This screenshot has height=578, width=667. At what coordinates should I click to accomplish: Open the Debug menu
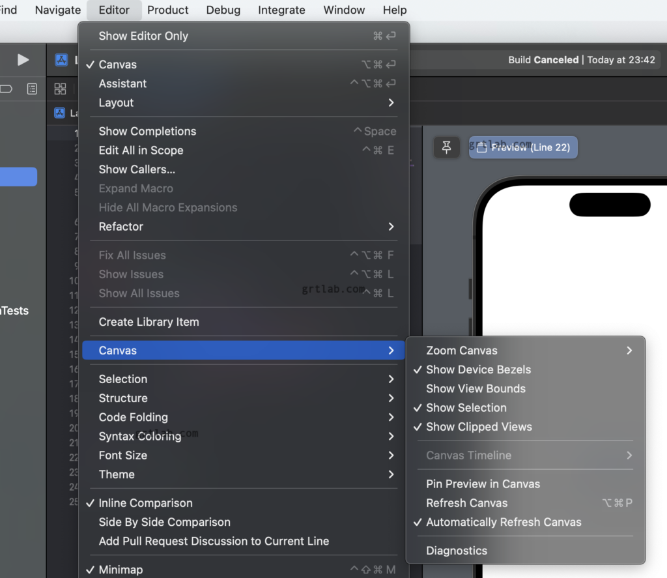point(223,10)
